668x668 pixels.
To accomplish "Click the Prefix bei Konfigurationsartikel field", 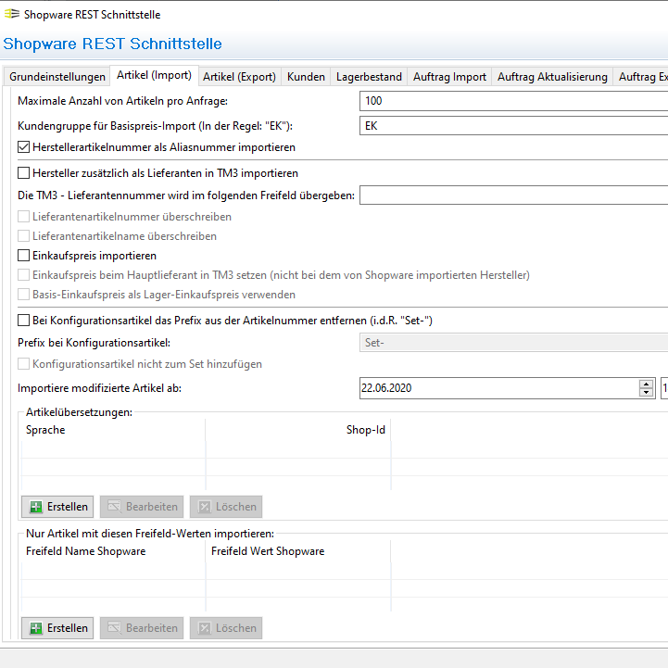I will [514, 343].
